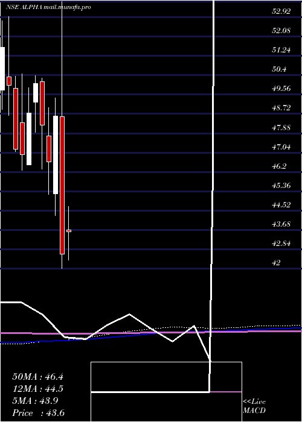Select the 47.88 price axis label
This screenshot has width=302, height=422.
281,127
